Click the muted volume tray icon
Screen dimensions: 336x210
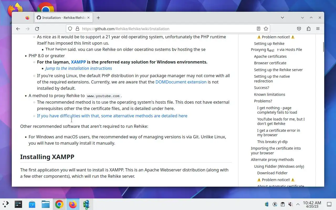tap(290, 204)
